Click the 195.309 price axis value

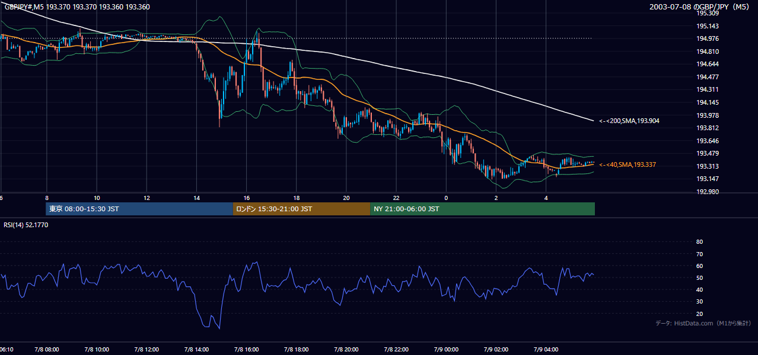[708, 13]
